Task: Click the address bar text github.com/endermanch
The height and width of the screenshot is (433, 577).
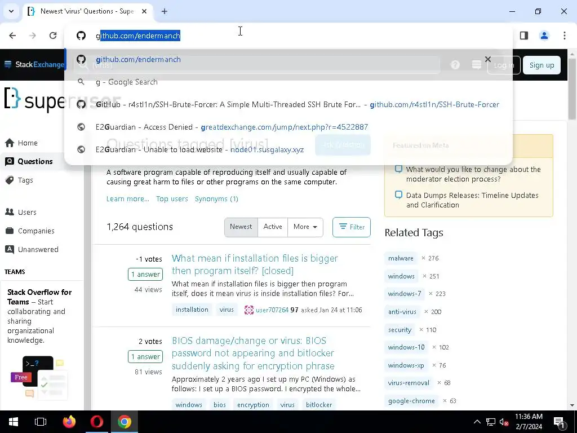Action: [138, 36]
